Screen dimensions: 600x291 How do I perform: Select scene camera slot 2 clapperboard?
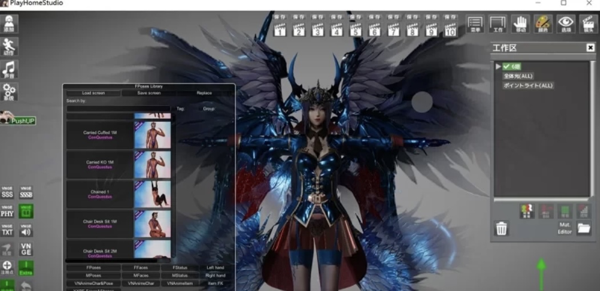299,30
